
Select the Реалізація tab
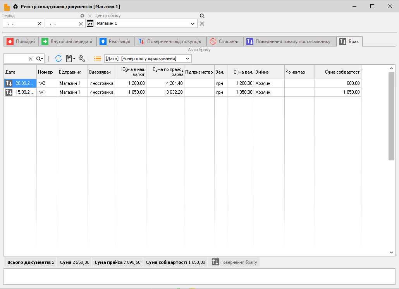pos(115,41)
